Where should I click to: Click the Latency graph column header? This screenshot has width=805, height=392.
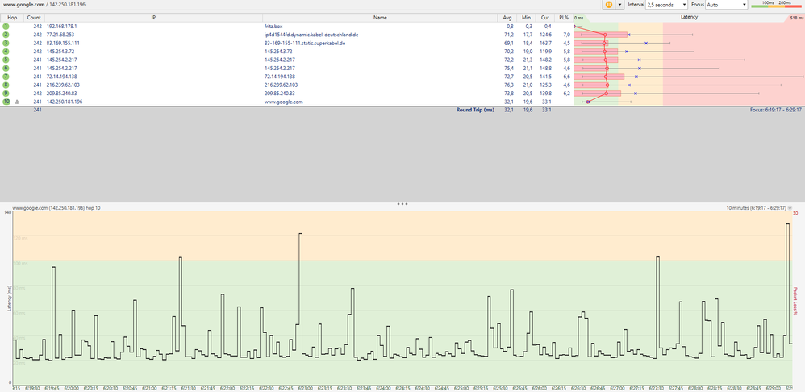[689, 17]
